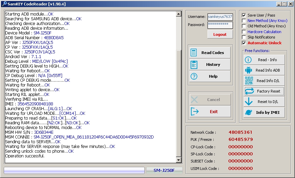
Task: Click the 'Operation successful.' log line
Action: point(25,156)
